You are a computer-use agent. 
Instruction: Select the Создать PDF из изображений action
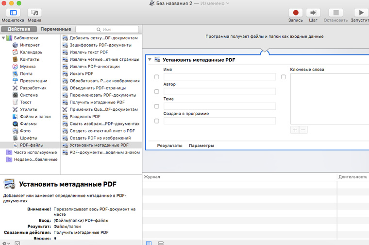101,138
